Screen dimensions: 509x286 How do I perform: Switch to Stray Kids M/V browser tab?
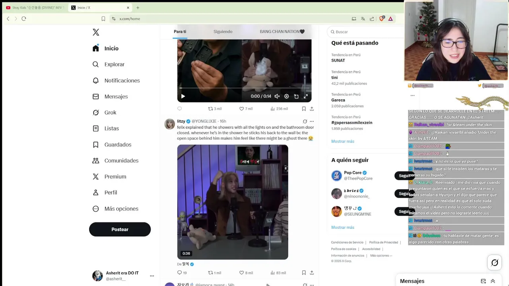click(x=34, y=8)
